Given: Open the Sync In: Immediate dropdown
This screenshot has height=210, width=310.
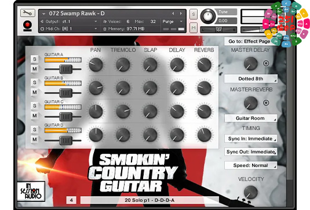Looking at the screenshot, I should 251,138.
